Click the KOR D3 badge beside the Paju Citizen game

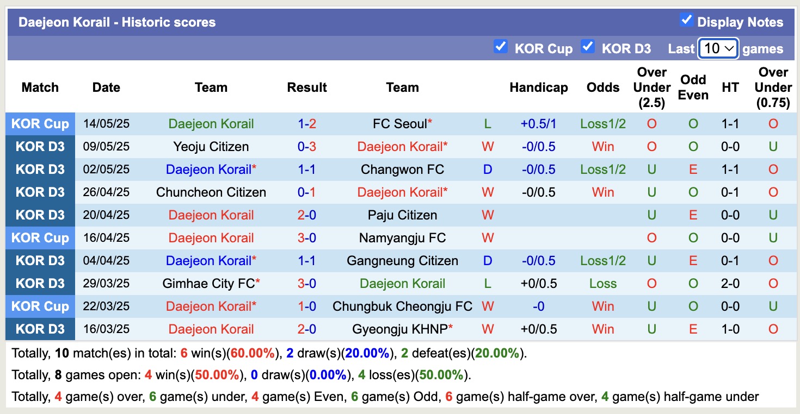[40, 215]
